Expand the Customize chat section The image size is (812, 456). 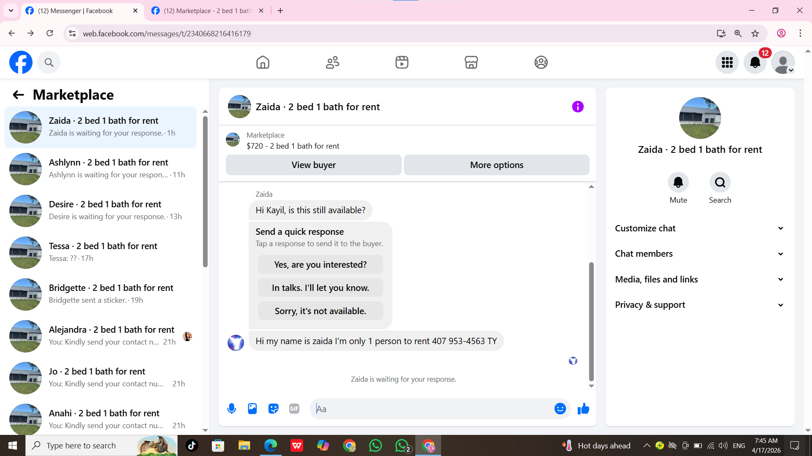(700, 228)
